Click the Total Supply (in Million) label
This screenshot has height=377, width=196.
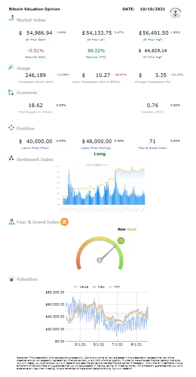36,112
